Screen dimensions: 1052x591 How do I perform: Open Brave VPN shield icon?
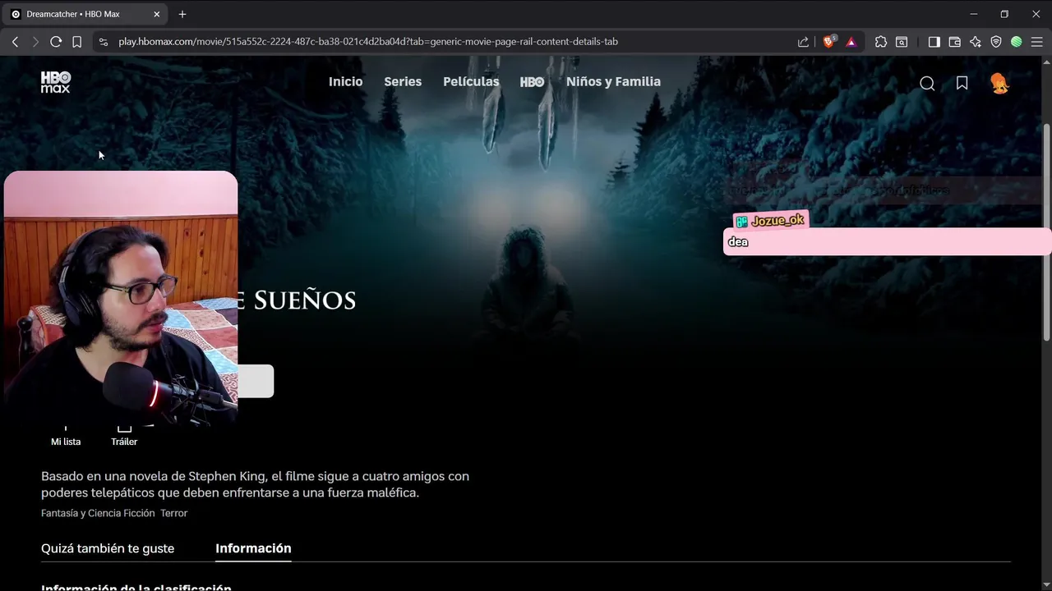point(995,42)
